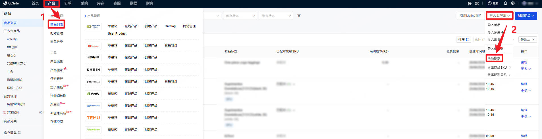This screenshot has height=139, width=542.
Task: Expand the 导出配对关系 submenu
Action: click(499, 75)
